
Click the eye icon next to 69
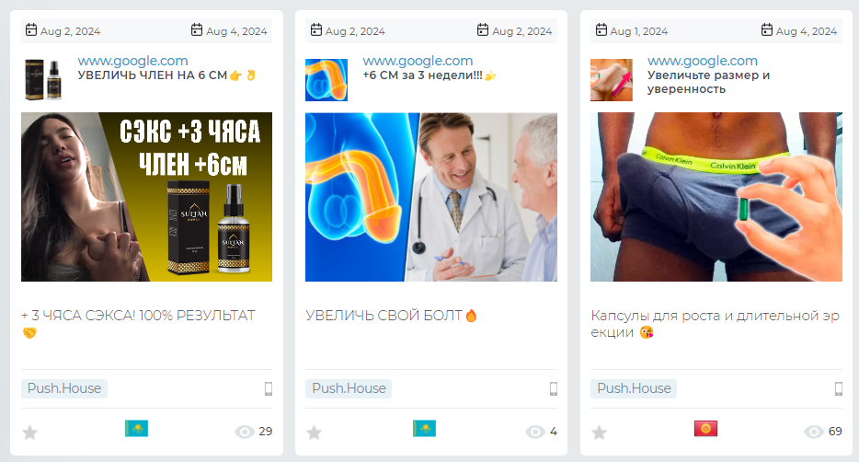coord(814,432)
